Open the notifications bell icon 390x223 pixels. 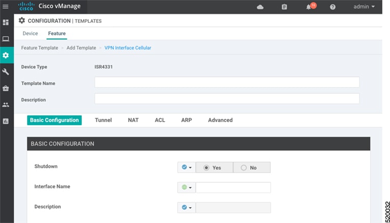[x=308, y=7]
